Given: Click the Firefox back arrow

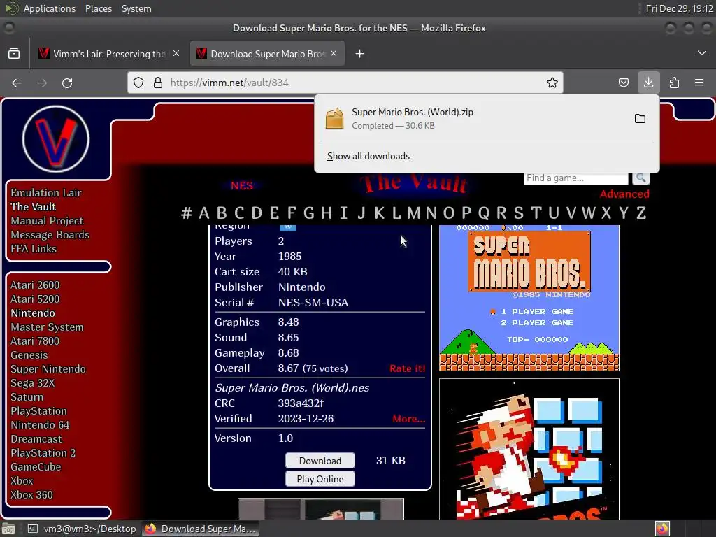Looking at the screenshot, I should tap(17, 83).
